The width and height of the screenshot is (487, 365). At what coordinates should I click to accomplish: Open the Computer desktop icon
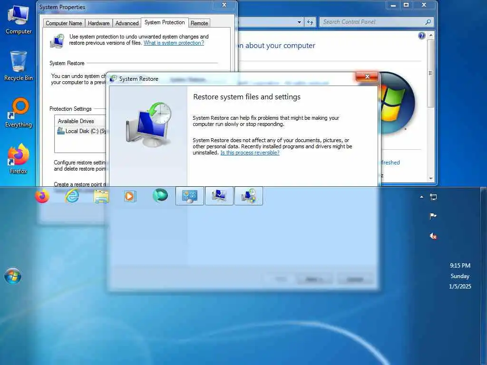pos(19,19)
